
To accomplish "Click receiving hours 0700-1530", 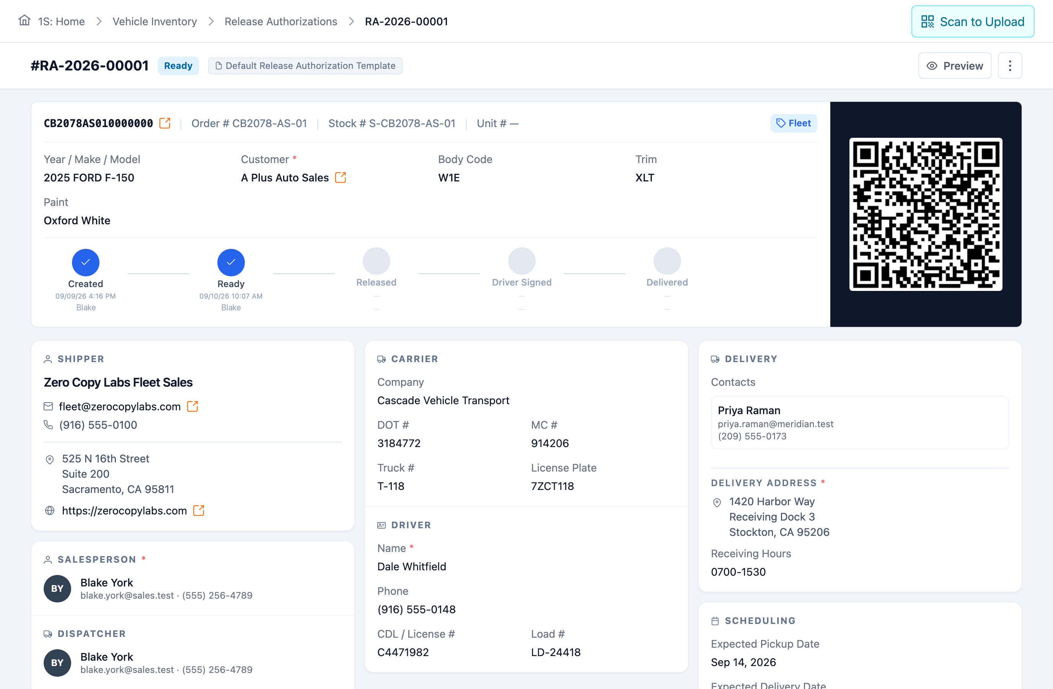I will pyautogui.click(x=738, y=572).
